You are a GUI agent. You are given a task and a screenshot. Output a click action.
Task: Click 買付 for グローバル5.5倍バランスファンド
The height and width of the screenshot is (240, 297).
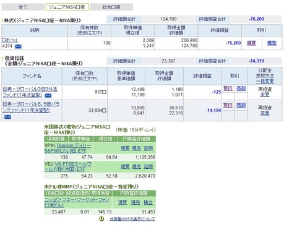click(x=228, y=105)
